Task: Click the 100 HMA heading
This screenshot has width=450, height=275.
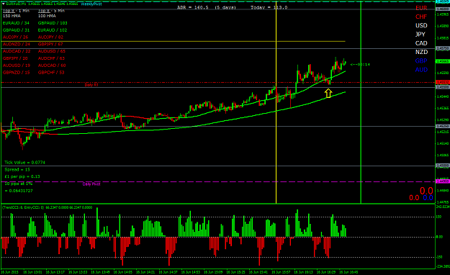Action: coord(47,16)
